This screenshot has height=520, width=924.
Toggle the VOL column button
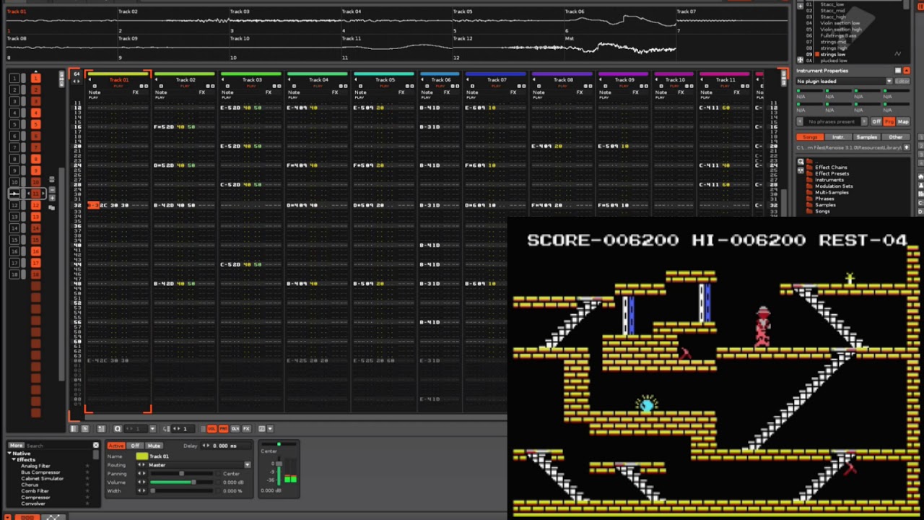(x=212, y=428)
